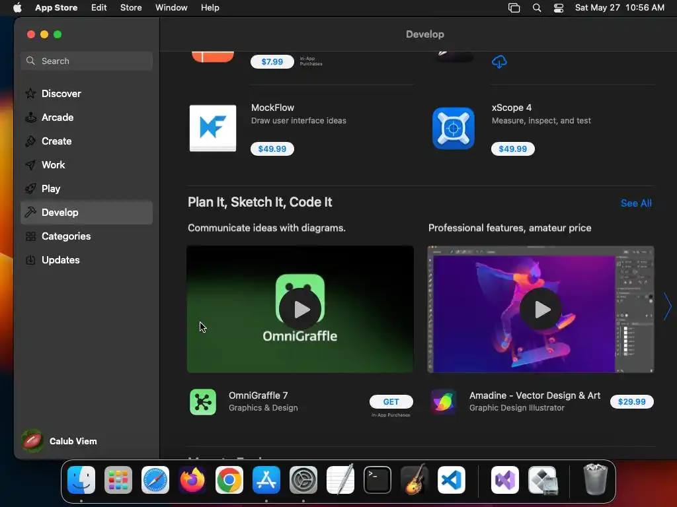This screenshot has width=677, height=507.
Task: Click the Amadine app icon
Action: point(444,402)
